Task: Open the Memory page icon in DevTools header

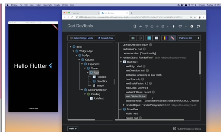Action: click(146, 26)
